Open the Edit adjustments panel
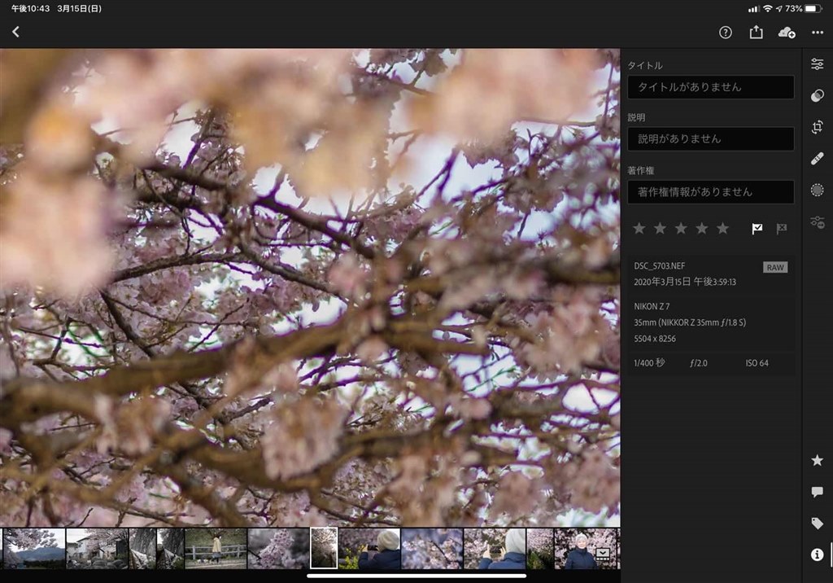The height and width of the screenshot is (583, 833). 818,62
